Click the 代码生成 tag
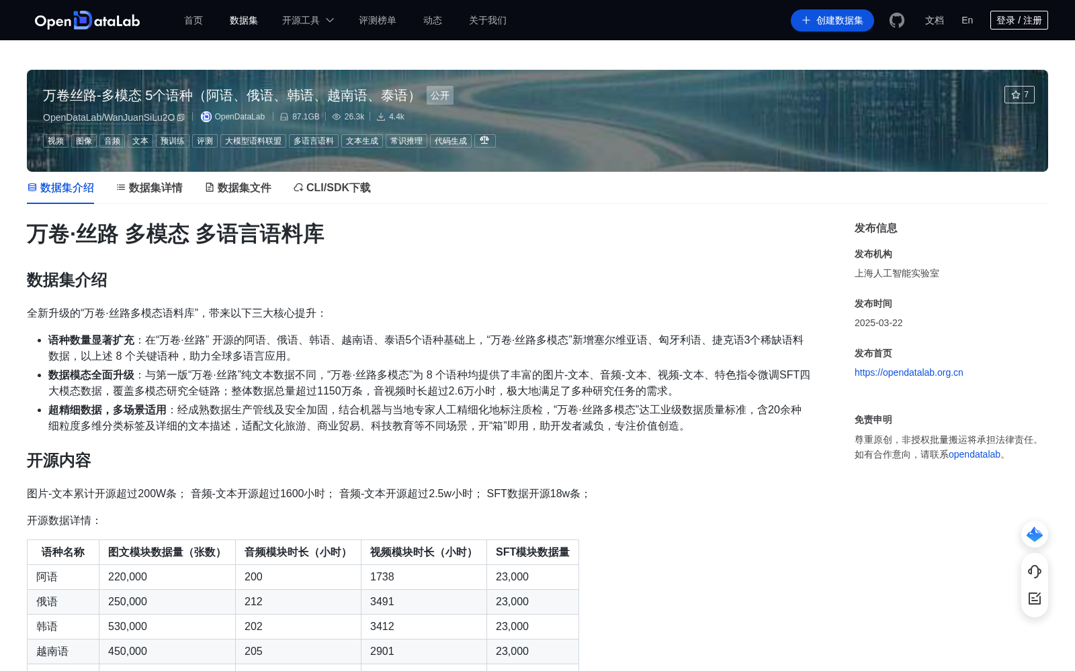 click(x=451, y=141)
